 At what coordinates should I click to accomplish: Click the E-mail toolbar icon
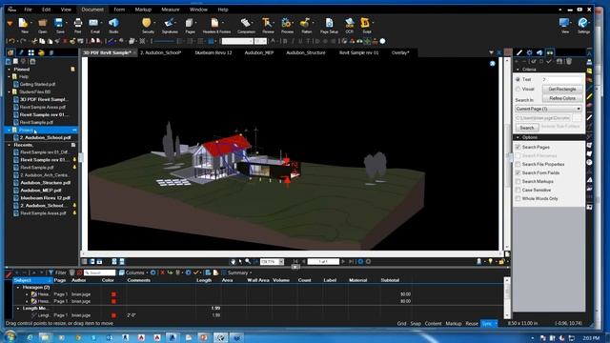click(93, 23)
